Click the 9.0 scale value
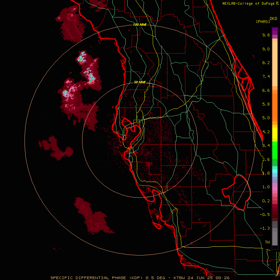 point(266,49)
